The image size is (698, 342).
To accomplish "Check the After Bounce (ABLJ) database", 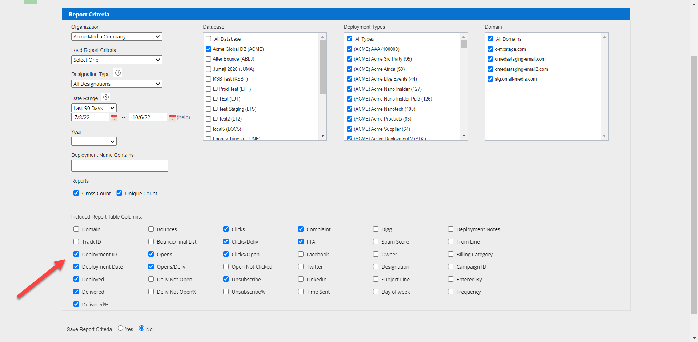I will click(x=209, y=59).
